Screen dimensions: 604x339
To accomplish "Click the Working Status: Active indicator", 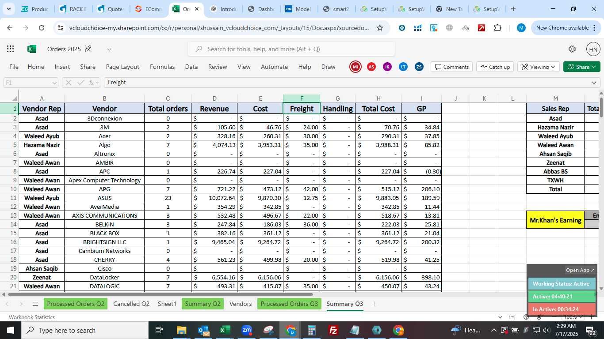I will click(562, 284).
